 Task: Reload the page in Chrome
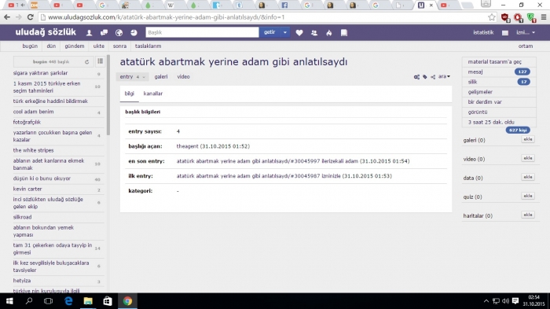(30, 17)
